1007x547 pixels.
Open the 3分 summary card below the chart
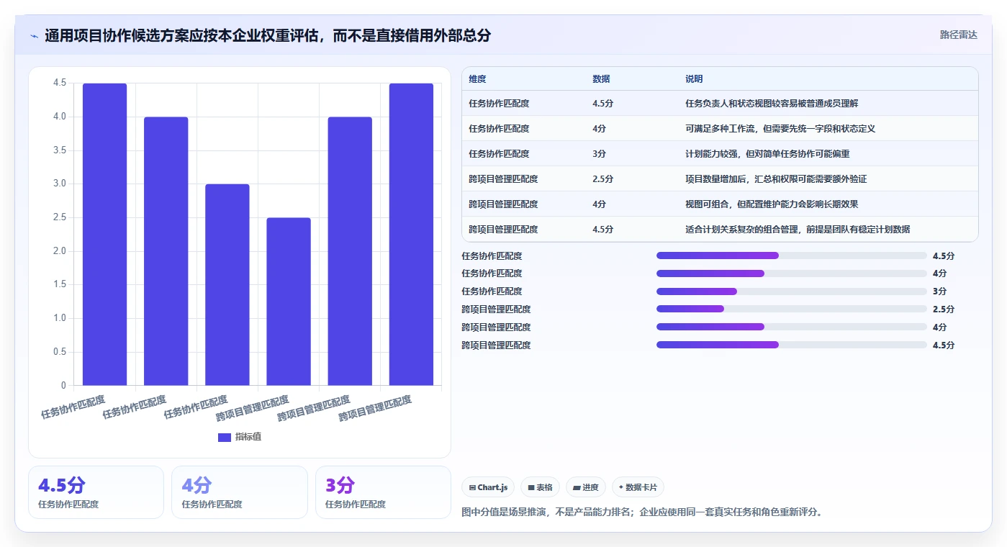(383, 492)
